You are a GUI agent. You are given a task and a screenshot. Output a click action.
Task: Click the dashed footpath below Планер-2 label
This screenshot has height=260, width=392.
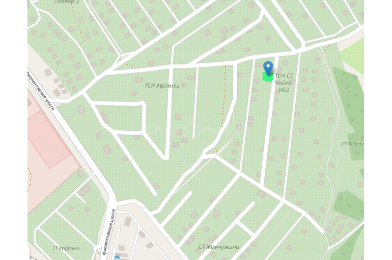(x=78, y=25)
